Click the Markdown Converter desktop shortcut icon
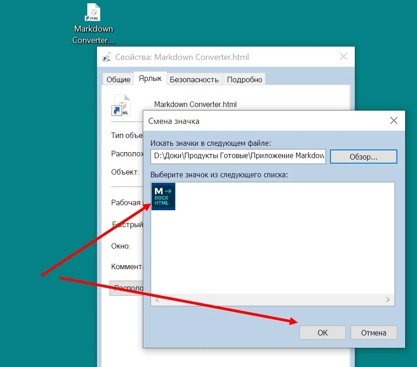The height and width of the screenshot is (367, 417). (x=93, y=12)
